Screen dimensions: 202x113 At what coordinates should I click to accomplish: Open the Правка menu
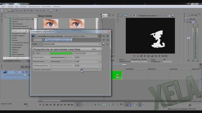coord(10,6)
